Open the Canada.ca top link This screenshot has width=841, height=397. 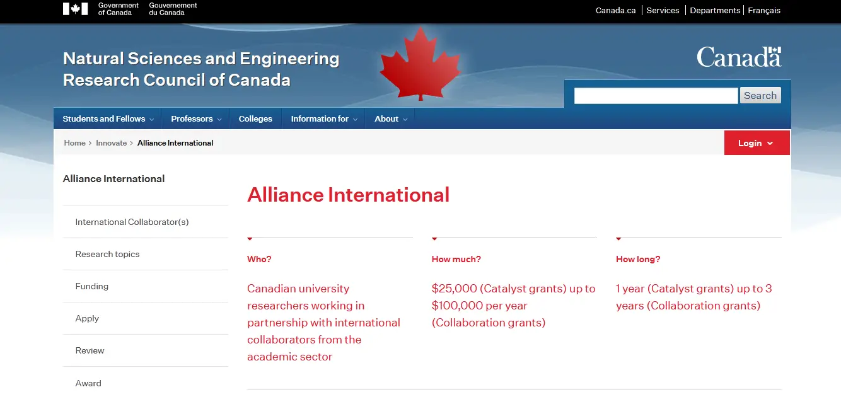(615, 10)
